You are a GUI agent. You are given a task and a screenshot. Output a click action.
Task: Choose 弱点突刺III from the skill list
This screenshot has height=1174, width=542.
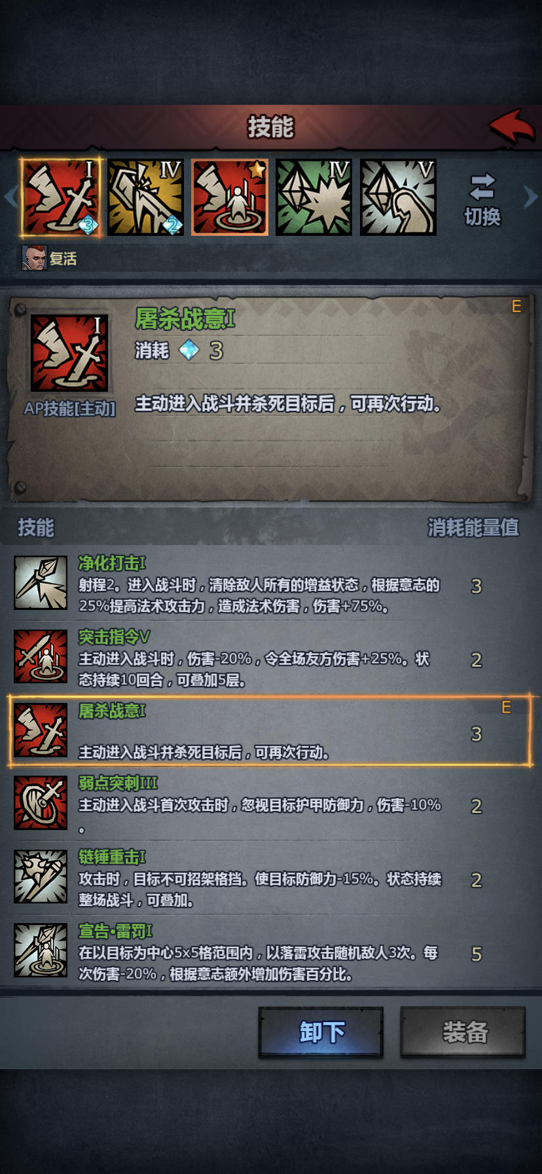[271, 805]
